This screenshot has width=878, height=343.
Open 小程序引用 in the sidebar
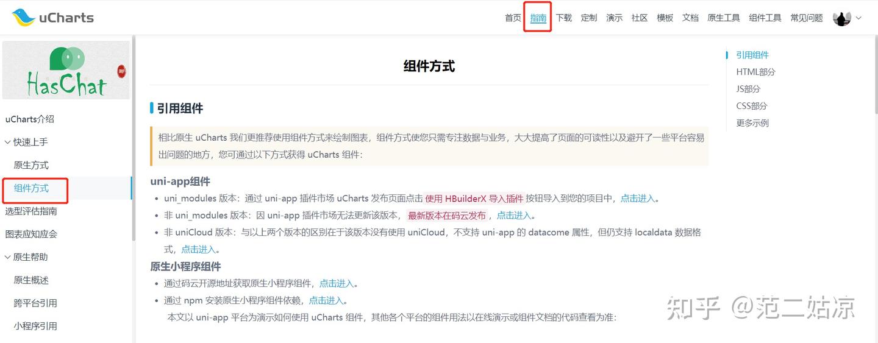(35, 326)
